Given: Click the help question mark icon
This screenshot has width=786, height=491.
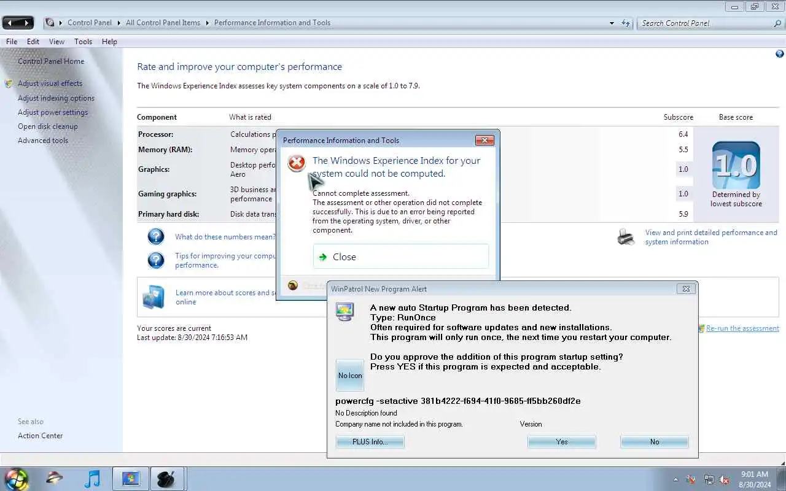Looking at the screenshot, I should [x=780, y=54].
